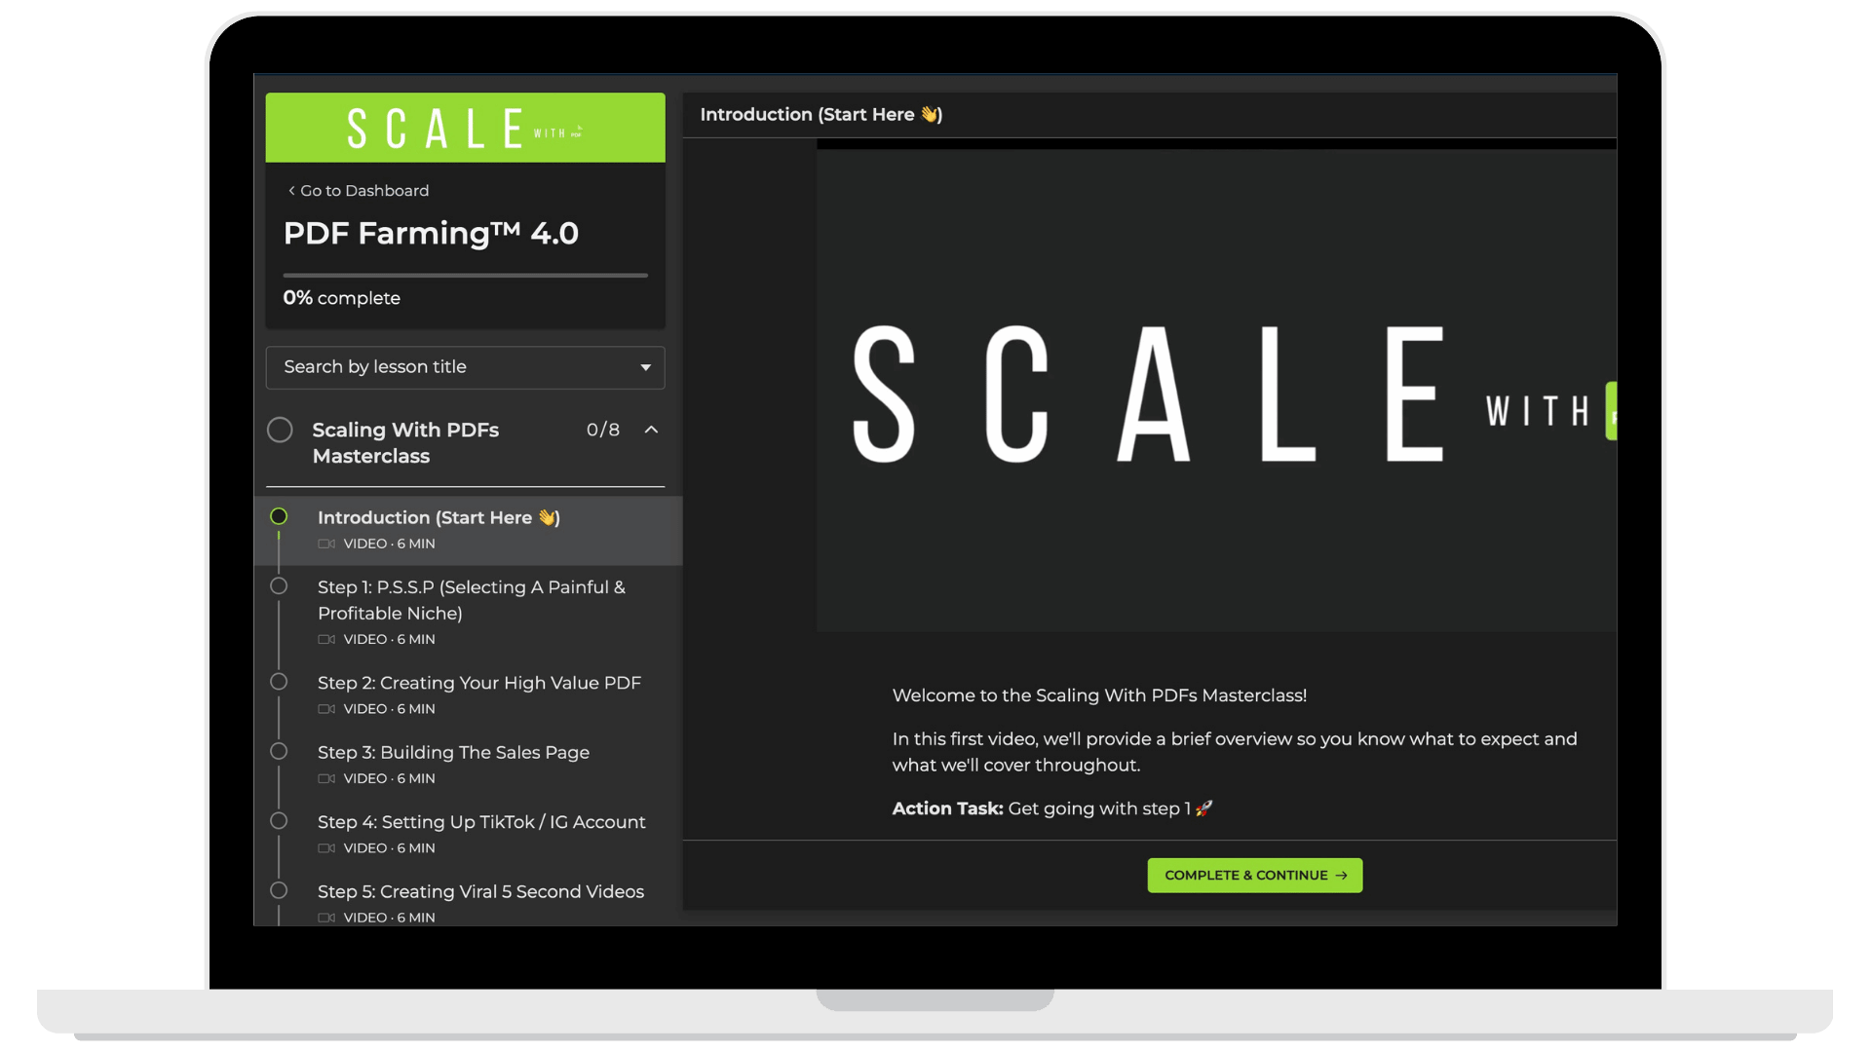Screen dimensions: 1871x1052
Task: Toggle green completion circle for Introduction lesson
Action: 279,516
